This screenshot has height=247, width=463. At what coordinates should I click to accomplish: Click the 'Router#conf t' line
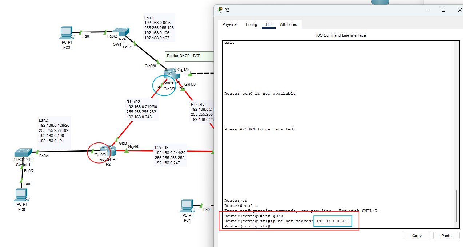pyautogui.click(x=241, y=206)
